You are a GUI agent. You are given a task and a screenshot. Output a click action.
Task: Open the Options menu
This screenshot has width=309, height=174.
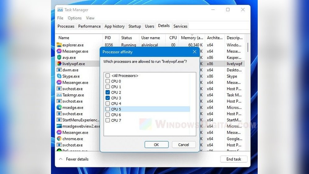point(74,18)
